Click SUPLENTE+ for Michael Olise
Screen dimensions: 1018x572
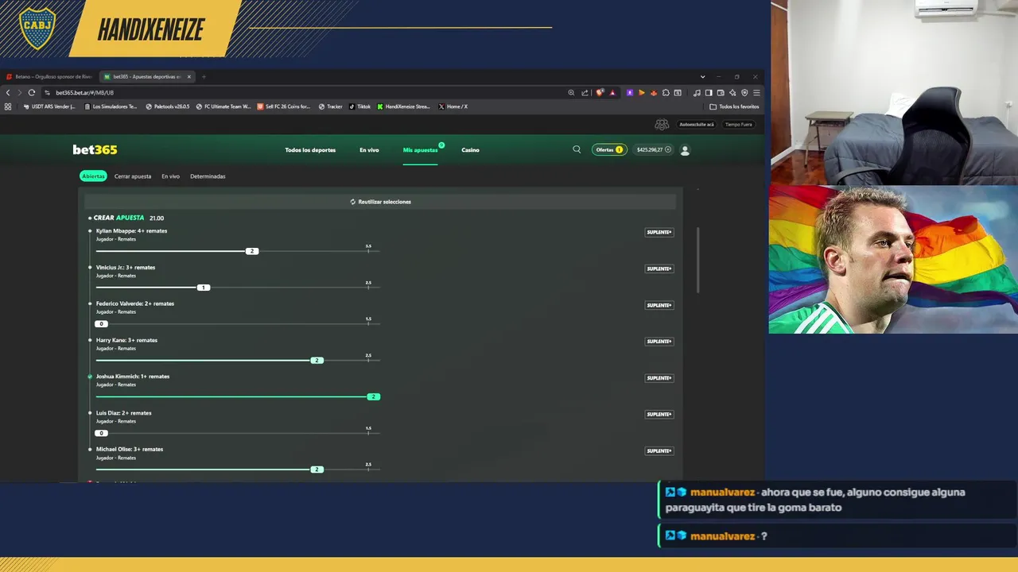pyautogui.click(x=659, y=450)
